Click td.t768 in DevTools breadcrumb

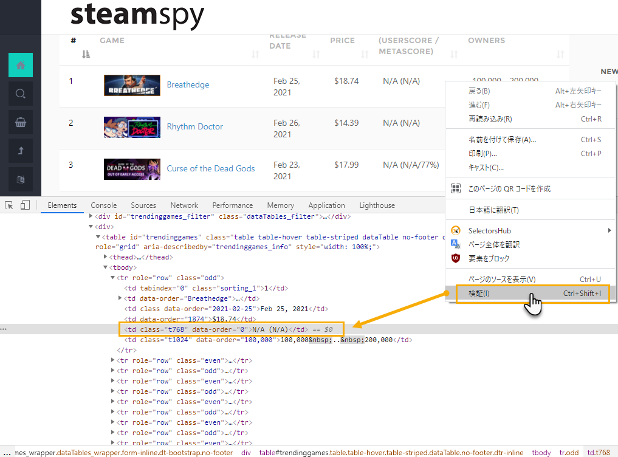pyautogui.click(x=599, y=453)
